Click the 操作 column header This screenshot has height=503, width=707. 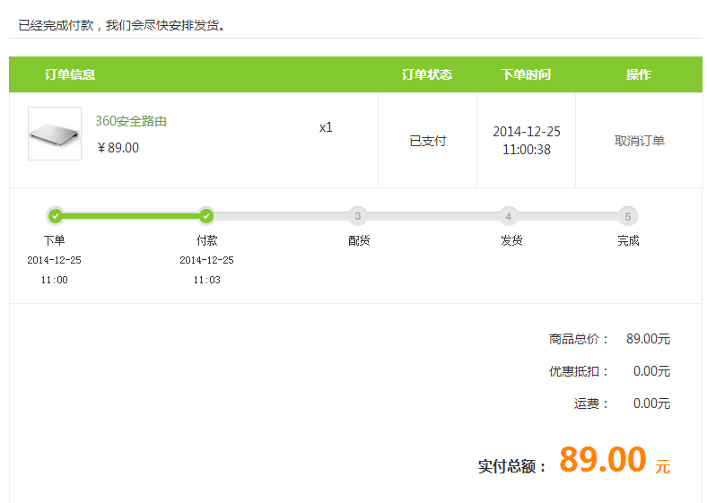click(639, 74)
